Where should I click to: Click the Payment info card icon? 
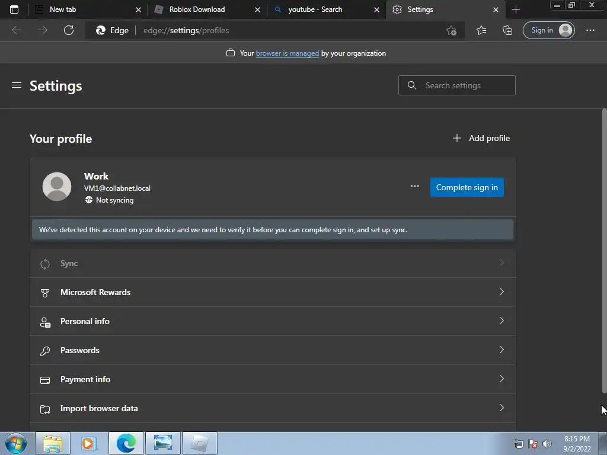coord(45,380)
